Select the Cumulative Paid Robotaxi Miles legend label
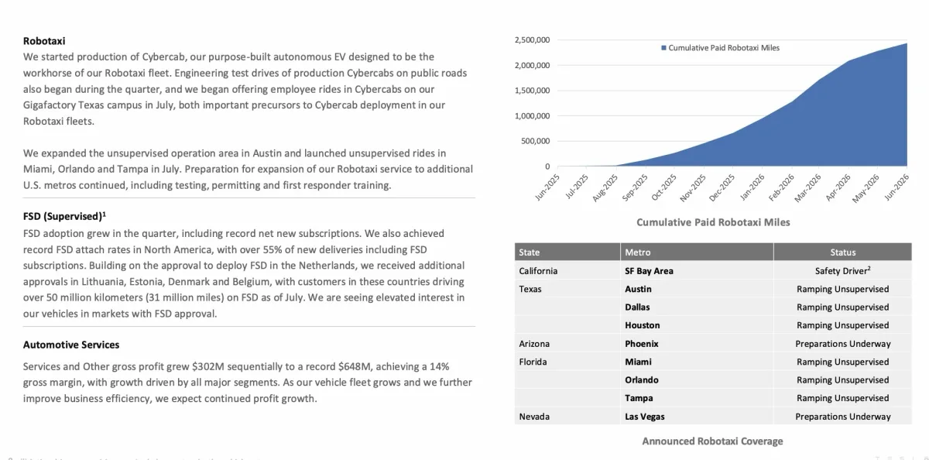The image size is (929, 460). (724, 48)
